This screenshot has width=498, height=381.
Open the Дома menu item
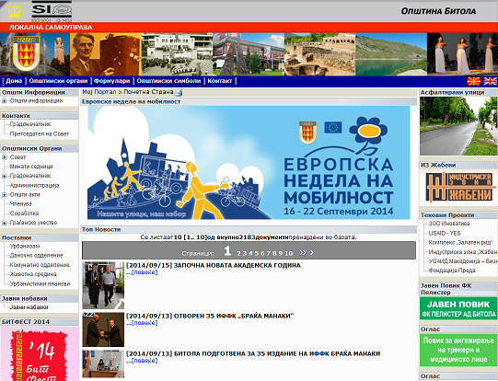point(14,81)
